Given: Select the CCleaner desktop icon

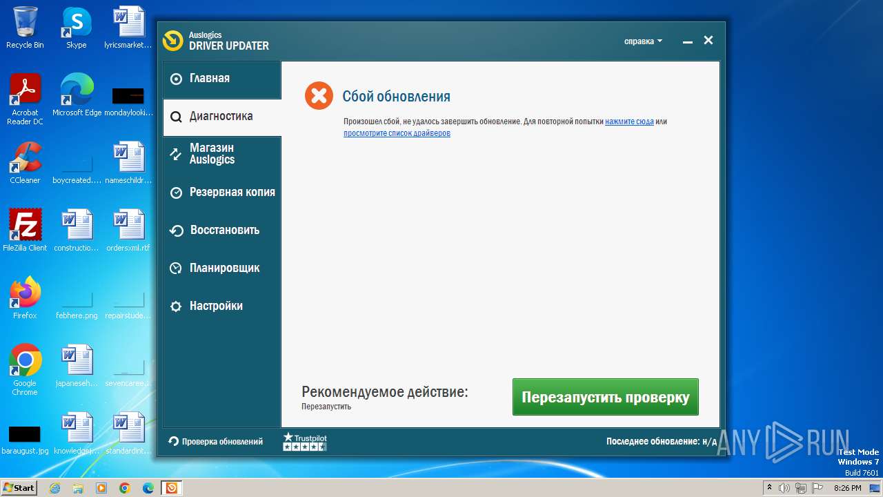Looking at the screenshot, I should (x=25, y=163).
